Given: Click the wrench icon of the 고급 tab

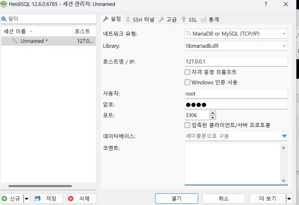Looking at the screenshot, I should (x=161, y=20).
